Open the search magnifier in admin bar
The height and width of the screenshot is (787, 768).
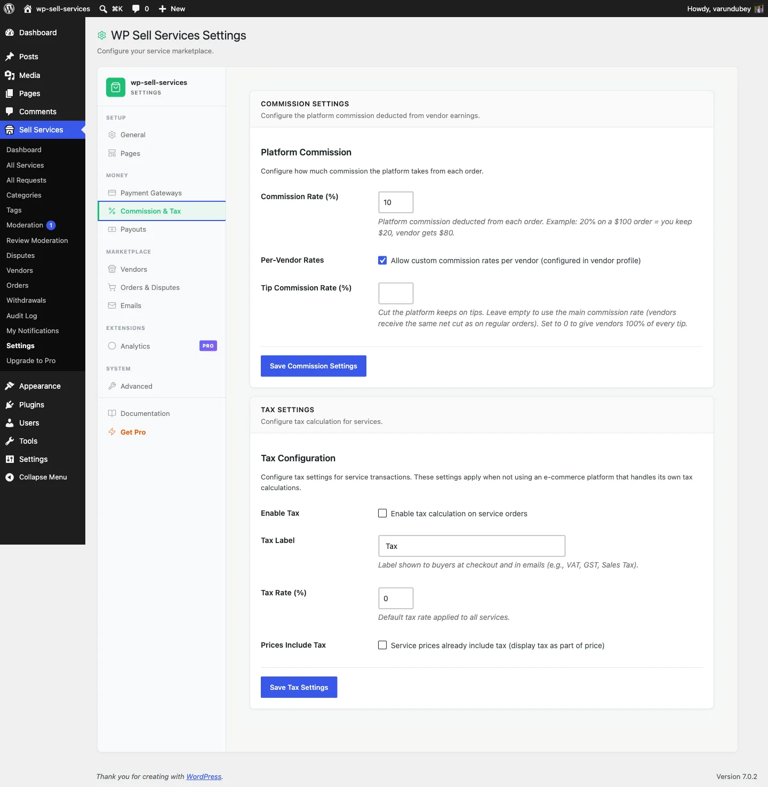tap(103, 9)
